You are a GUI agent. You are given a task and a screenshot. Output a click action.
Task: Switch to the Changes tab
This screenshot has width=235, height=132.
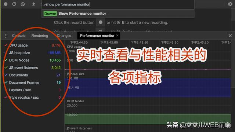pyautogui.click(x=64, y=36)
